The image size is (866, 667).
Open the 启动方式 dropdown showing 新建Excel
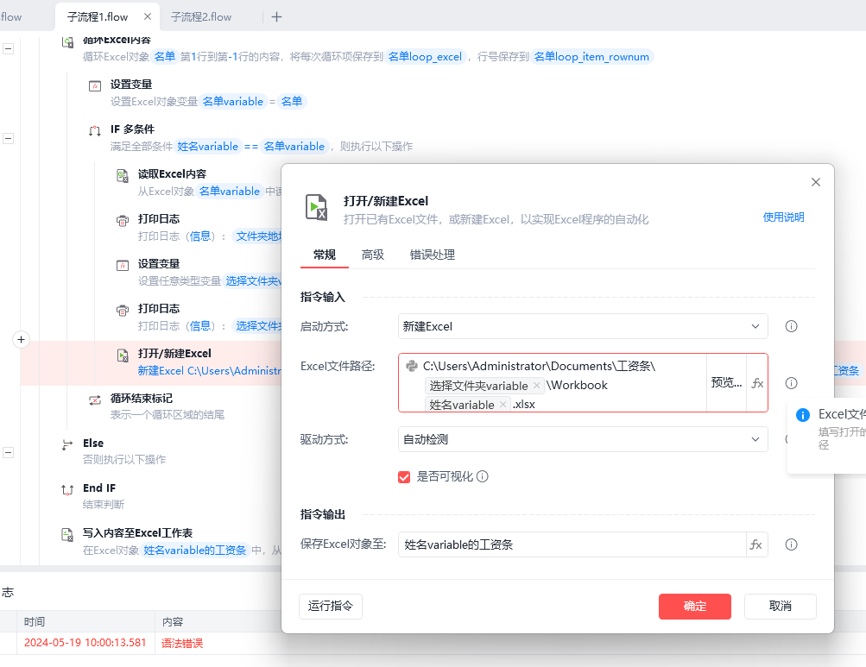[x=583, y=326]
